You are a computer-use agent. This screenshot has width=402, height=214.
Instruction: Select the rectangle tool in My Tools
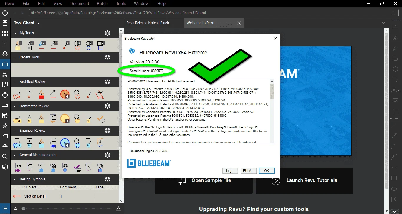(100, 45)
